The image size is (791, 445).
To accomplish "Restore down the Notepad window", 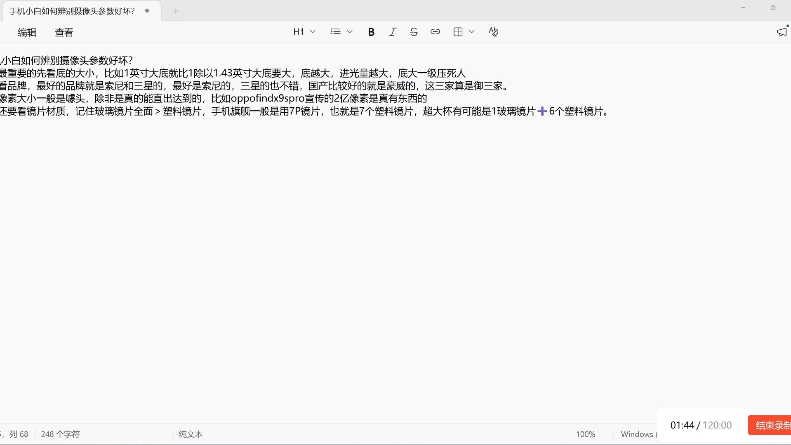I will [773, 8].
